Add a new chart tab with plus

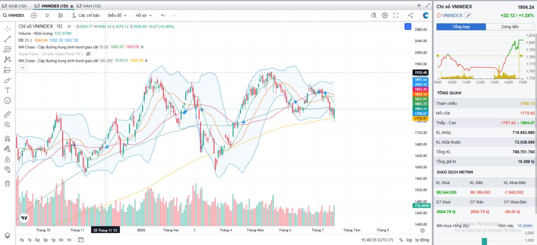coord(419,6)
